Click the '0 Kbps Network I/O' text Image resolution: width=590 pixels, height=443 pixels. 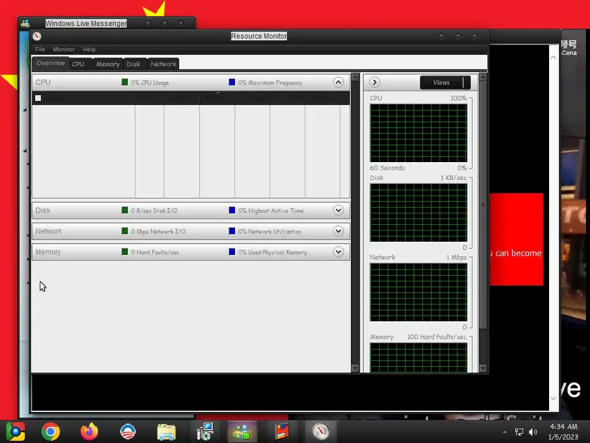pos(158,231)
